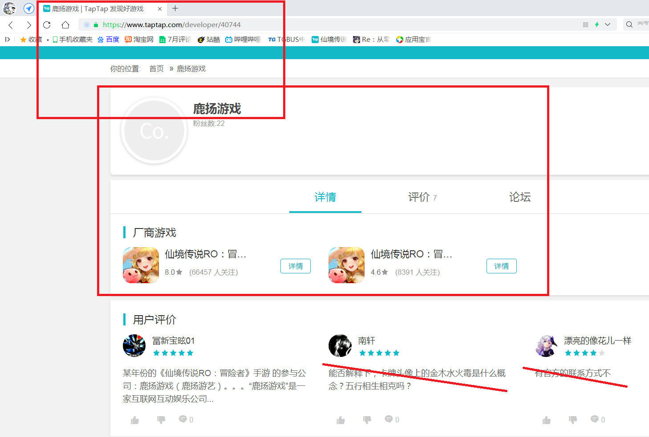This screenshot has width=649, height=437.
Task: Open comments on 冨新宝眩01's review
Action: click(186, 419)
